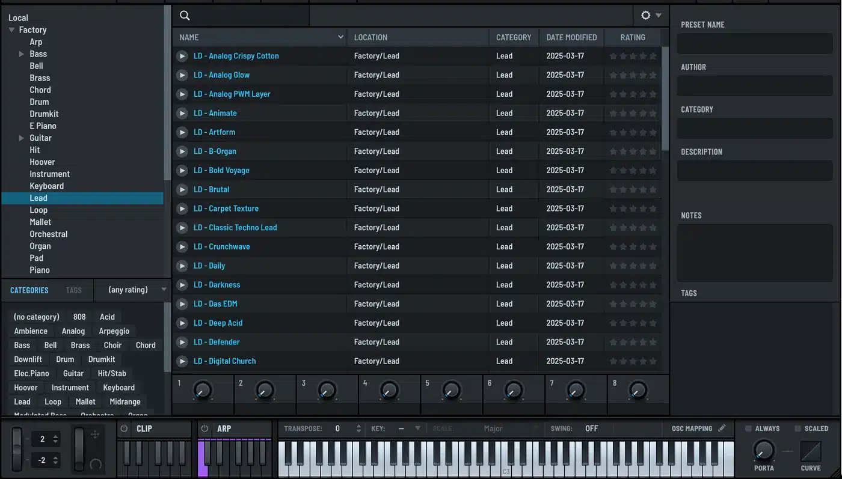Preview the LD - Brutal preset
The height and width of the screenshot is (479, 842).
pos(182,189)
